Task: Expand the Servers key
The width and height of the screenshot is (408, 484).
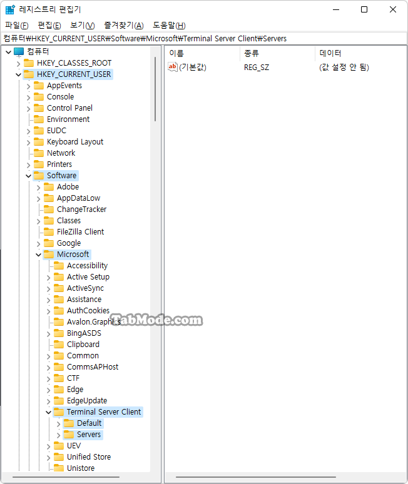Action: pyautogui.click(x=58, y=435)
